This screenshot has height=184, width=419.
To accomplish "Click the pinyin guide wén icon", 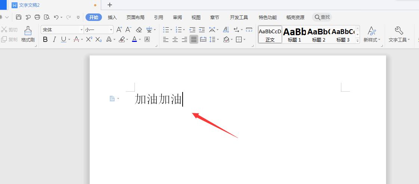I will 149,30.
